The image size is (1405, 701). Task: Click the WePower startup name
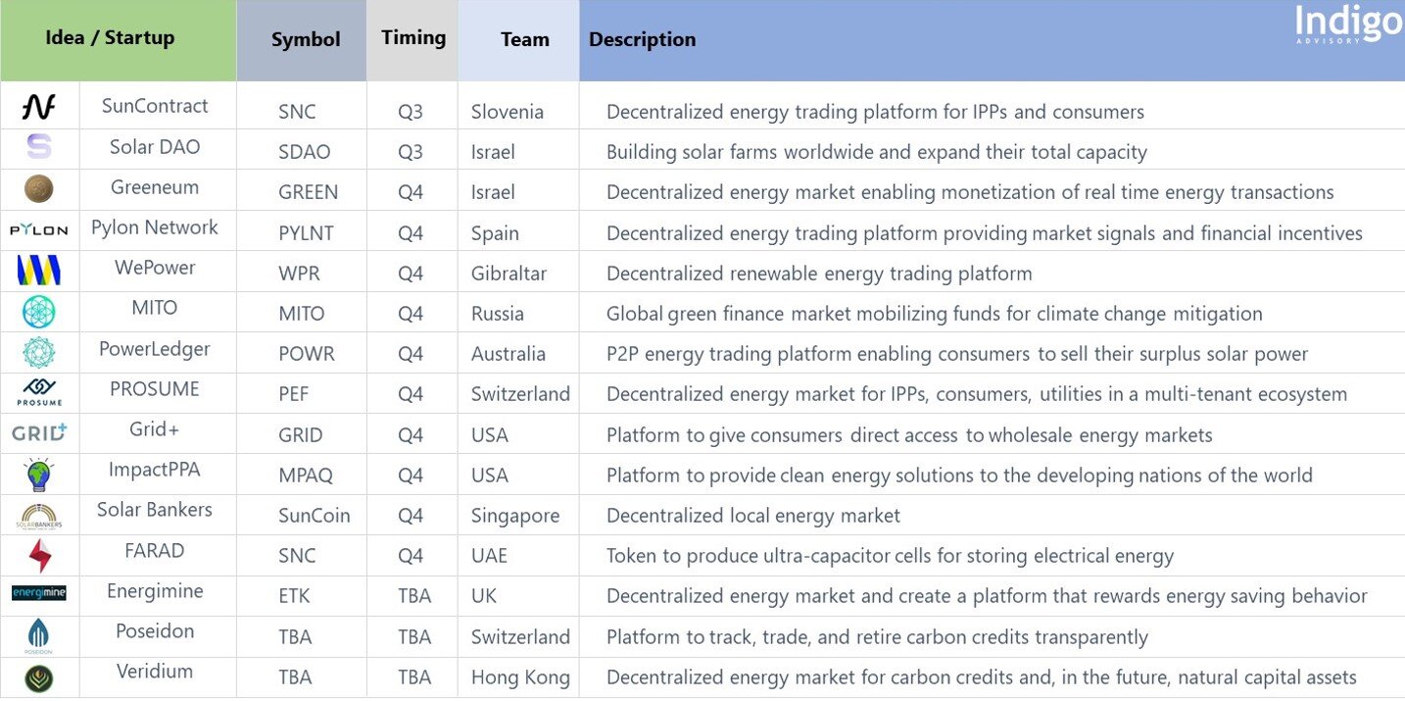coord(155,268)
